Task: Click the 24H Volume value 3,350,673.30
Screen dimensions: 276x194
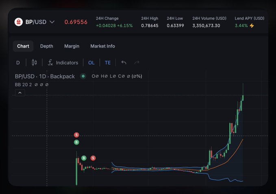Action: click(206, 26)
